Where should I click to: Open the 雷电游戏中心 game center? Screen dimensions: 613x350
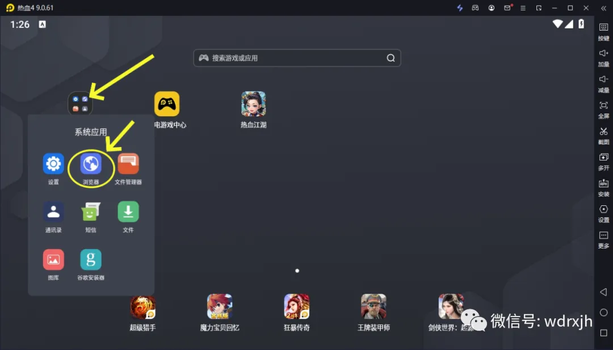tap(167, 104)
